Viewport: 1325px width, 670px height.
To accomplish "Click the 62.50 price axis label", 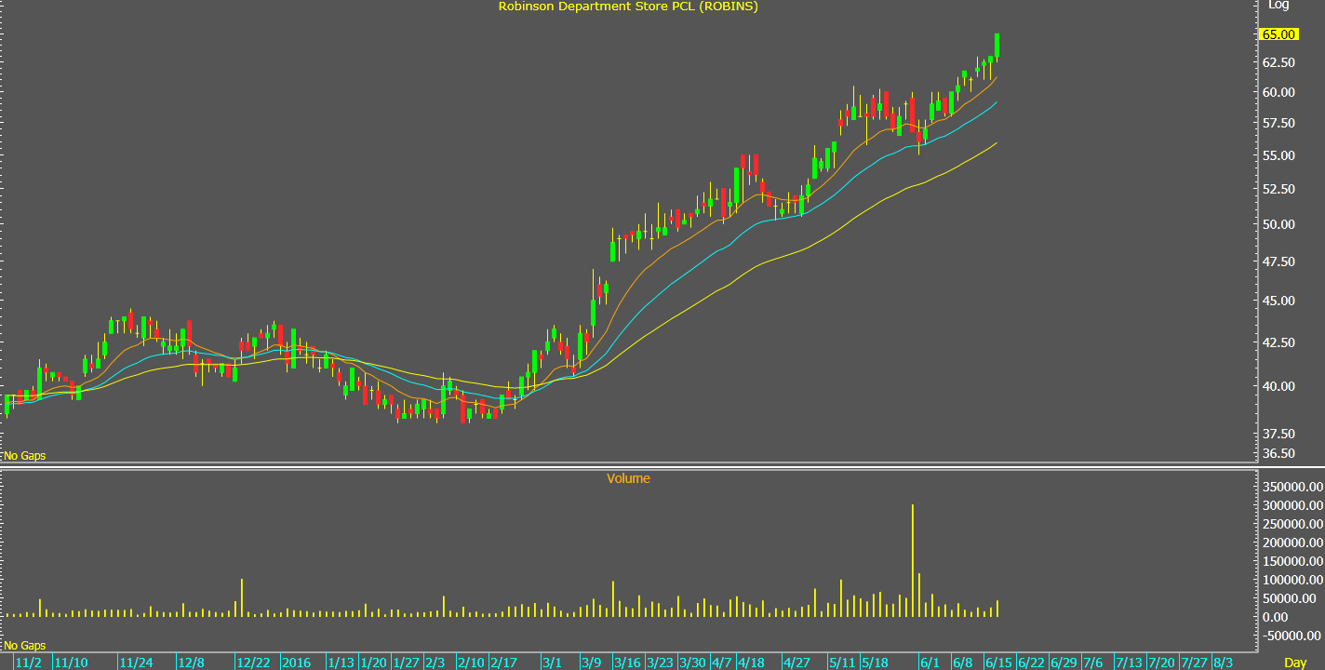I will [1278, 62].
